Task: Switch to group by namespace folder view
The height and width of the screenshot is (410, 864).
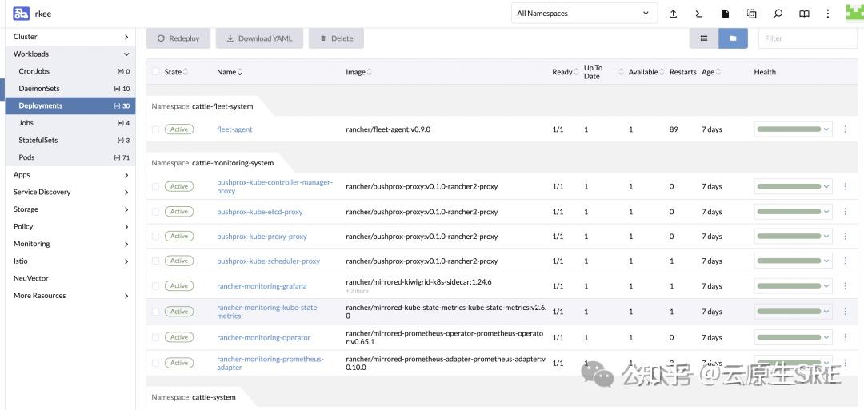Action: [x=733, y=38]
